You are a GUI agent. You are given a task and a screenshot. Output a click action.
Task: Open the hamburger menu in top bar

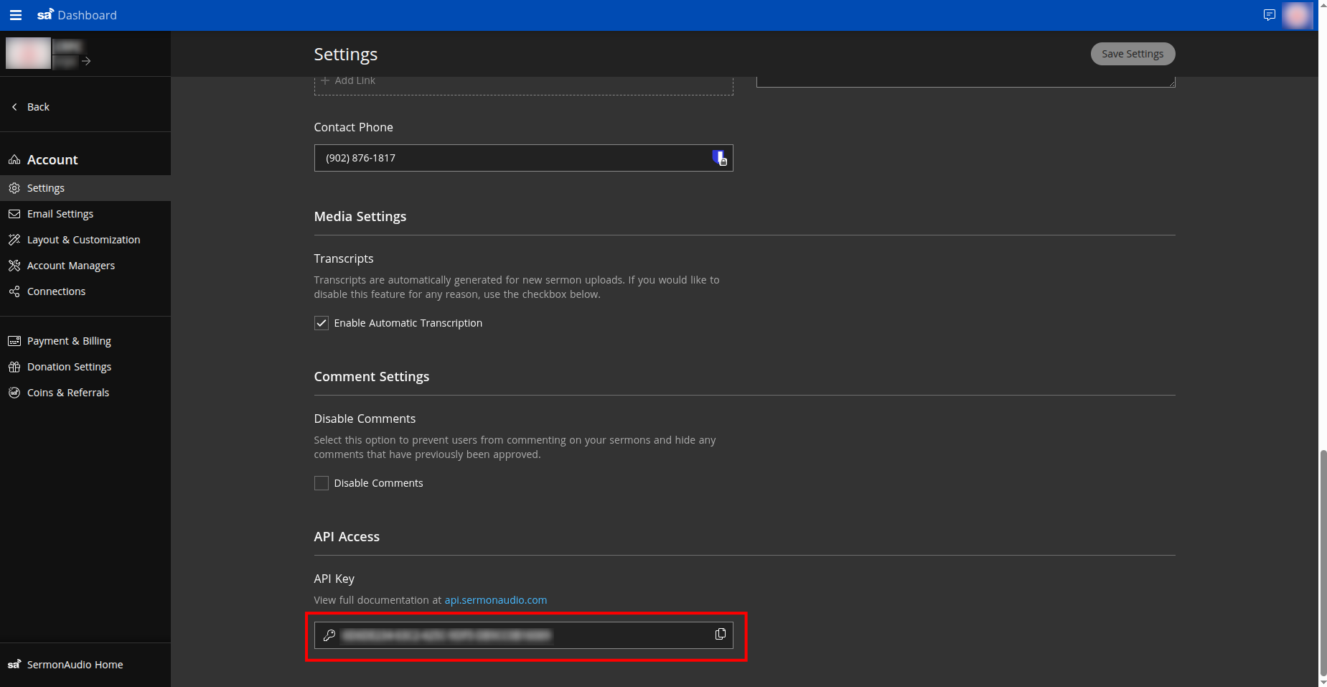[x=15, y=15]
